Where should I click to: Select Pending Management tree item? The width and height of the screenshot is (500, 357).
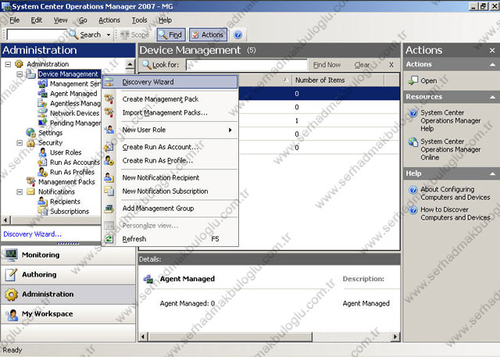[x=75, y=123]
